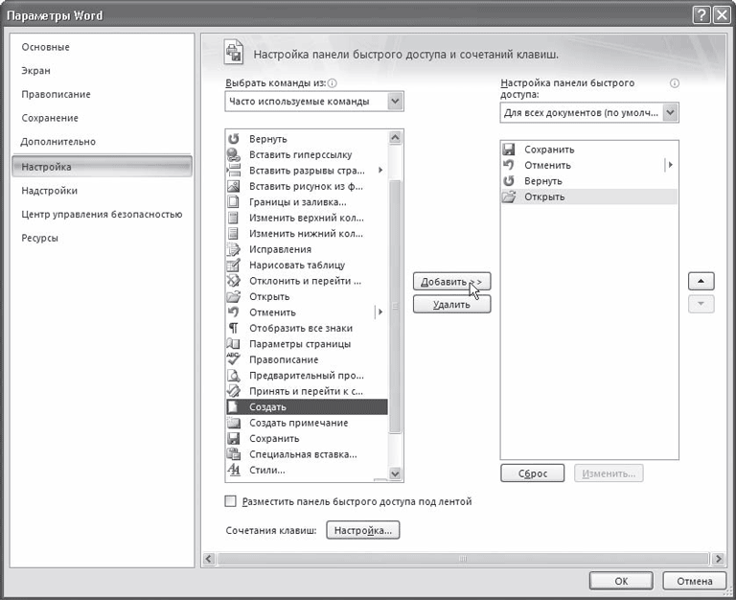This screenshot has width=736, height=600.
Task: Click the Вернуть redo icon in right list
Action: tap(509, 181)
